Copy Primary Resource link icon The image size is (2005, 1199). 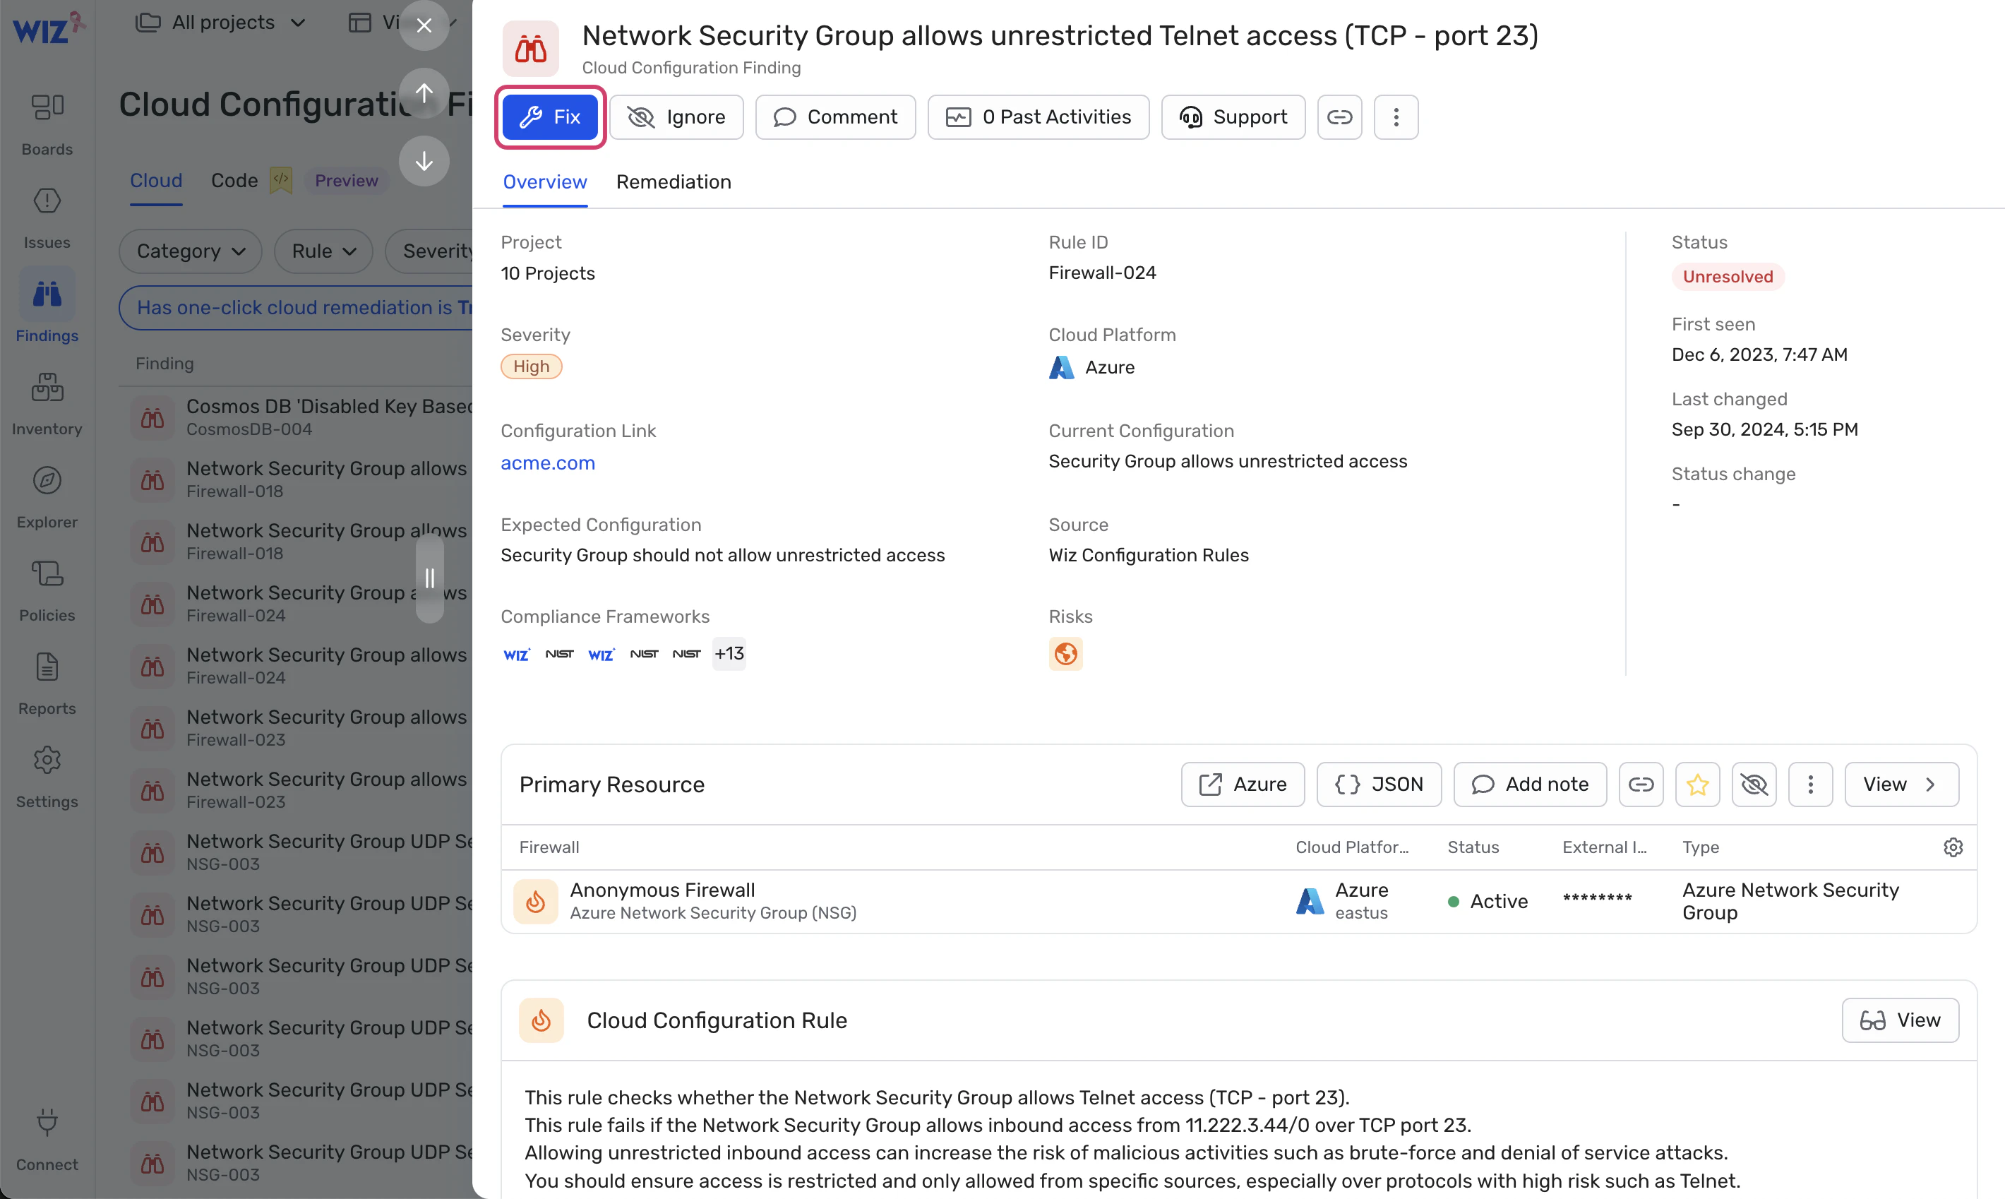1641,785
